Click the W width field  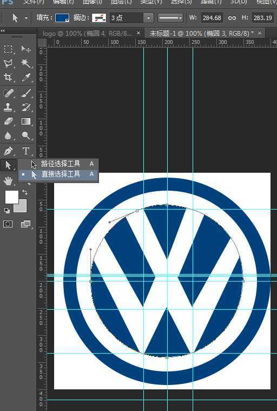(212, 18)
